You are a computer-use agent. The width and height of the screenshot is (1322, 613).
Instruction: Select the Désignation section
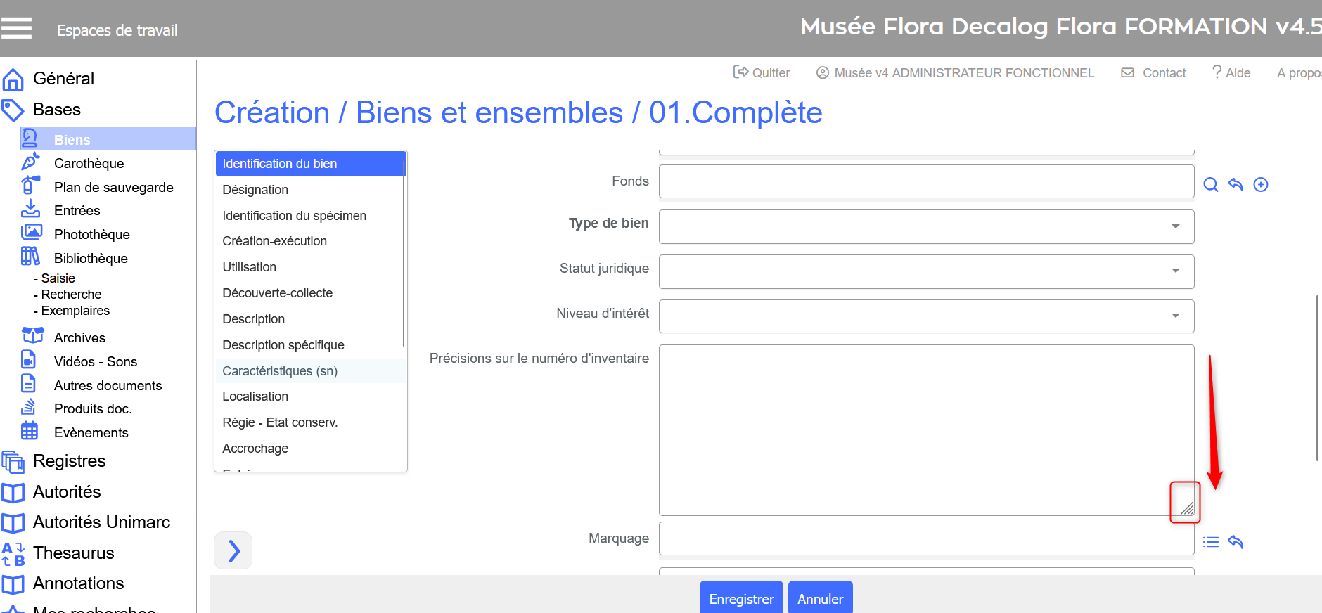click(255, 190)
